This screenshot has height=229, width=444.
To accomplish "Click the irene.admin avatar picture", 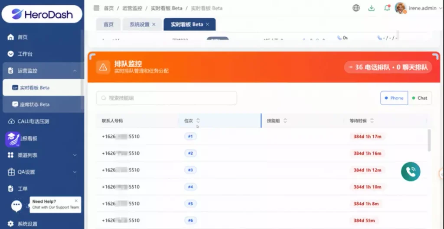I will pyautogui.click(x=401, y=8).
